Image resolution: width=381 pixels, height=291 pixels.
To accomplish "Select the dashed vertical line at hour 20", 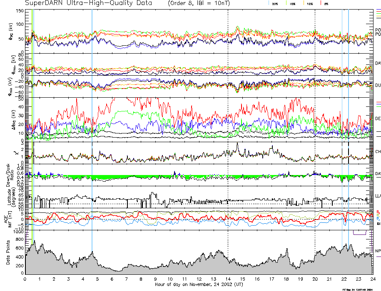I will (315, 125).
